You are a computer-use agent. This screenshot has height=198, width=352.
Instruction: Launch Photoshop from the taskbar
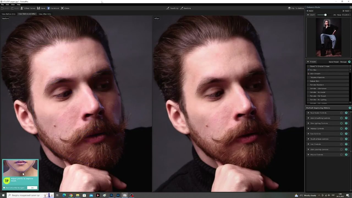tap(111, 195)
